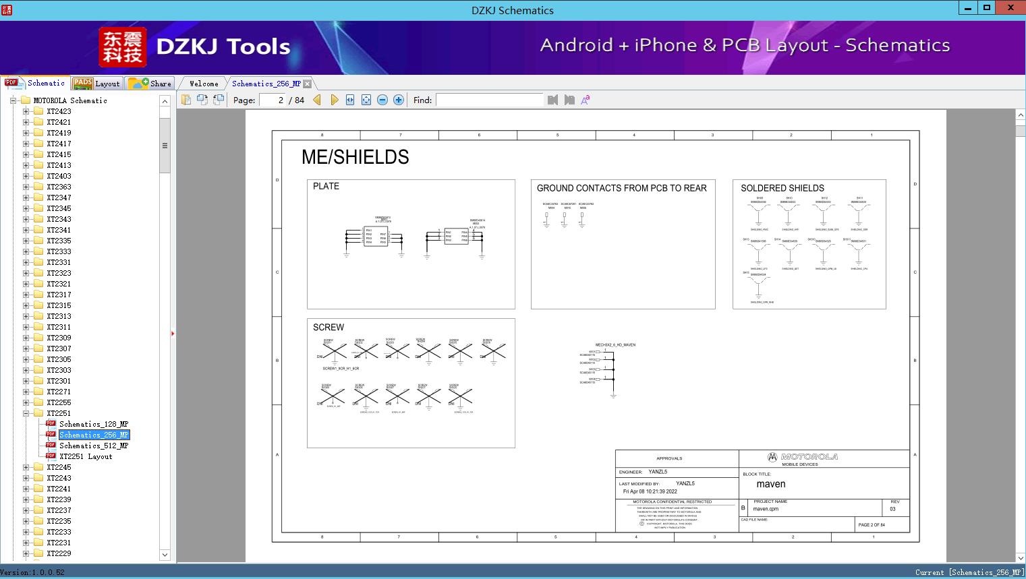Close the Schematics_256_MP tab
This screenshot has height=579, width=1026.
(308, 84)
